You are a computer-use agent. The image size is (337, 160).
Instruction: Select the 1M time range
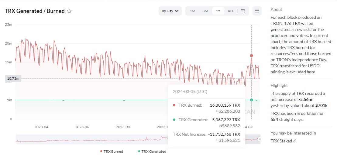coord(192,11)
